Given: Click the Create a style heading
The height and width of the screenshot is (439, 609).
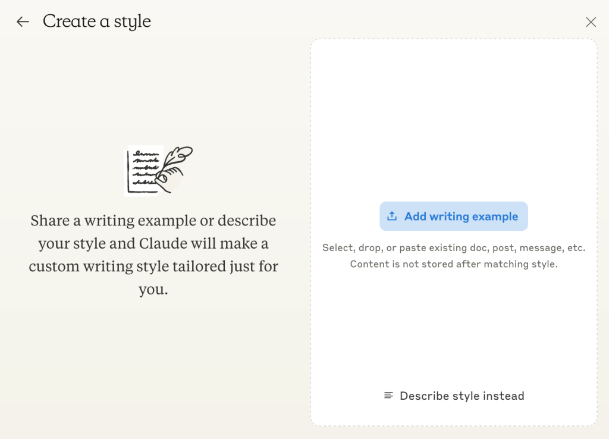Looking at the screenshot, I should point(97,21).
